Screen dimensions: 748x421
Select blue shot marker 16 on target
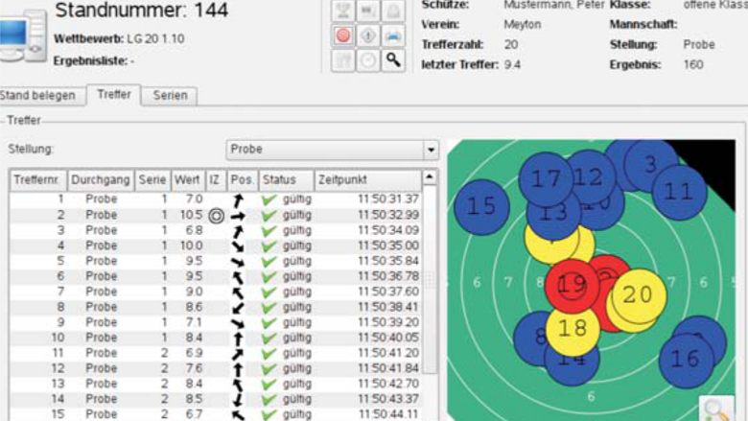686,360
